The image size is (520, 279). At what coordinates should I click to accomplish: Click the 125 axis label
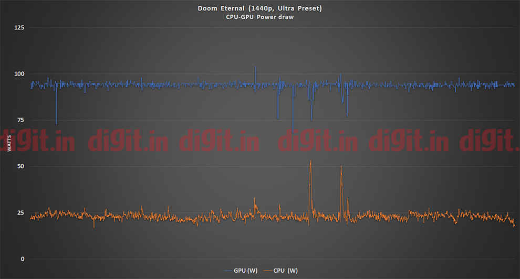point(19,27)
